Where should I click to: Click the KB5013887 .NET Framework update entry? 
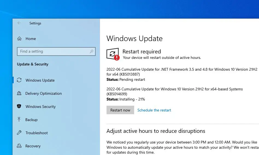pos(182,72)
